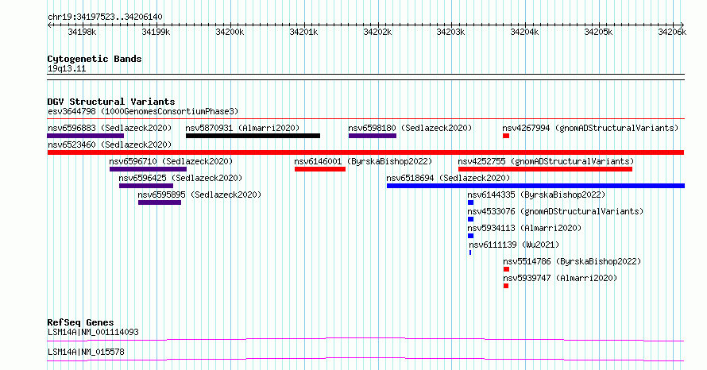
Task: Click the nsv6596710 (Sedlazeck2020) label
Action: pyautogui.click(x=171, y=161)
